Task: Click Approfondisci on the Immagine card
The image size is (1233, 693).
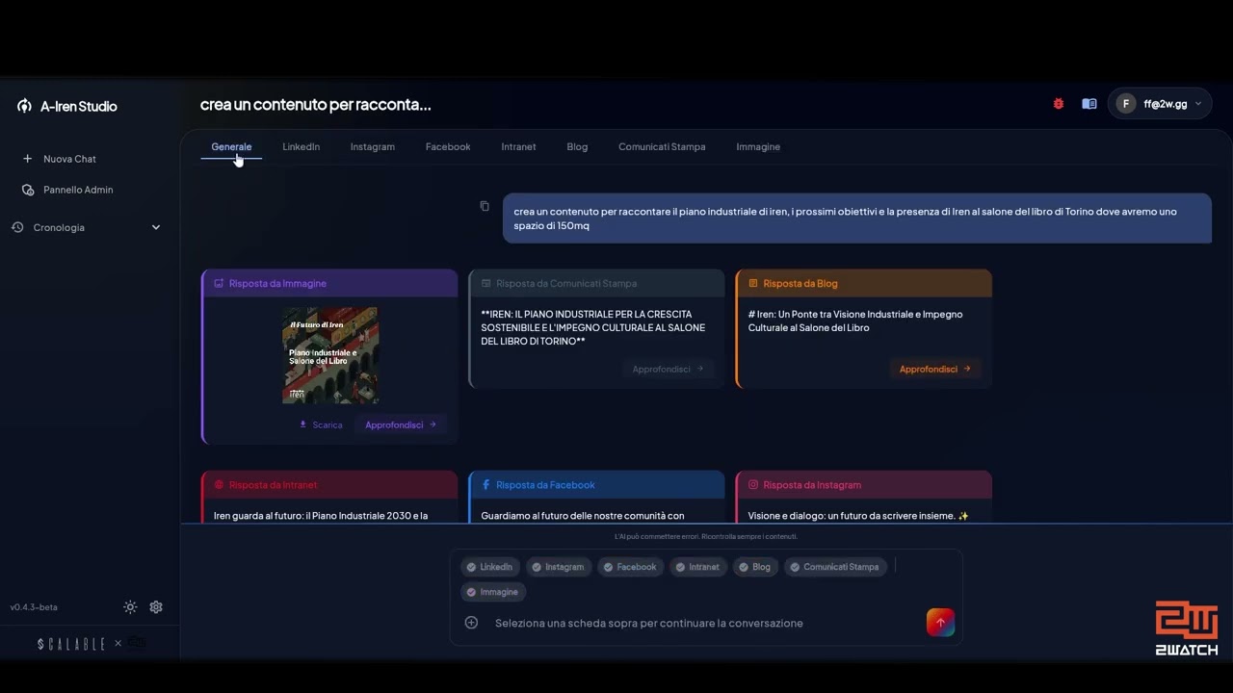Action: (401, 424)
